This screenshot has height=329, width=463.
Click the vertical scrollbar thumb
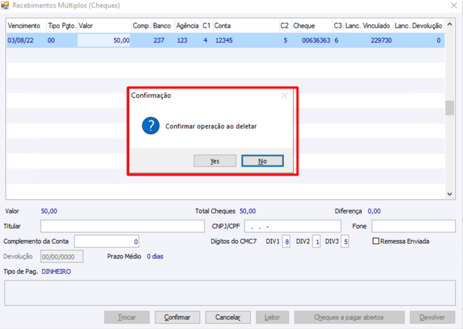click(x=449, y=108)
